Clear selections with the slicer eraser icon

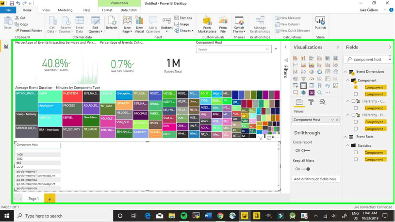click(x=276, y=49)
